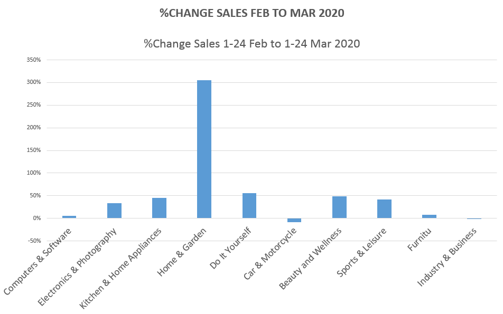Click the Computers & Software axis label
This screenshot has height=314, width=503.
tap(38, 261)
